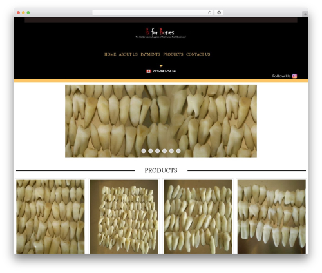Minimize window with the yellow button
This screenshot has width=322, height=273.
click(23, 12)
